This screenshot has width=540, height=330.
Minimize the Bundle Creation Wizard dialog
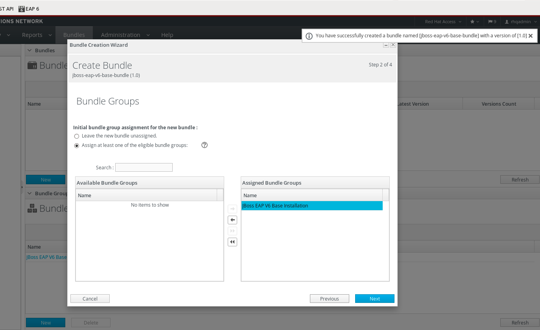click(x=386, y=45)
